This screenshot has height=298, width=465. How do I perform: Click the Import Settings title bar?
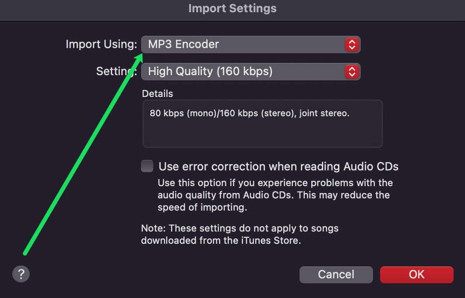tap(232, 8)
